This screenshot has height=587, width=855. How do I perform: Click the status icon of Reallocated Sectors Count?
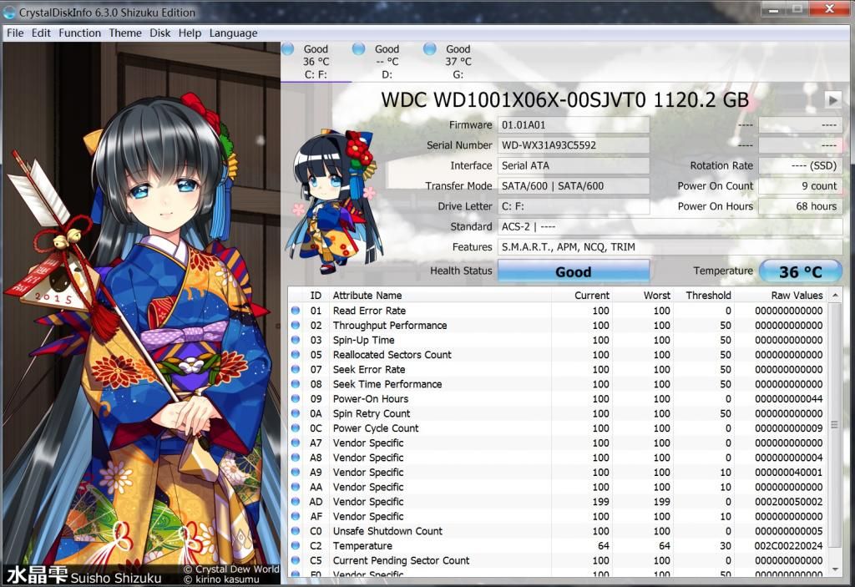296,355
